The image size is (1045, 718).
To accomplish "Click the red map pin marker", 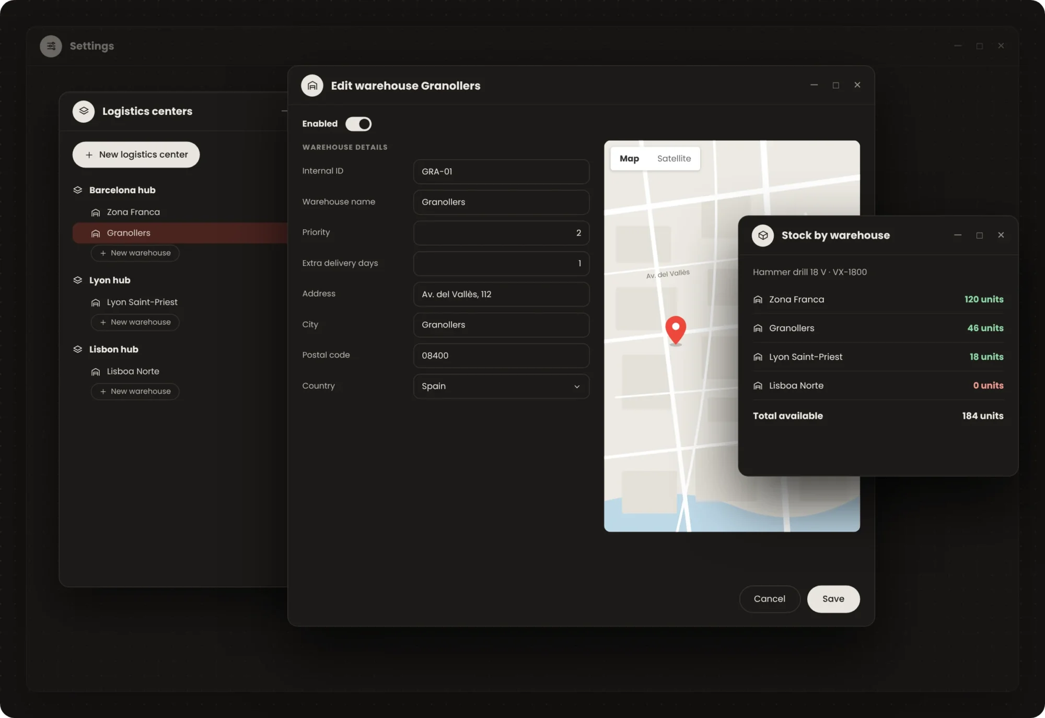I will 676,330.
